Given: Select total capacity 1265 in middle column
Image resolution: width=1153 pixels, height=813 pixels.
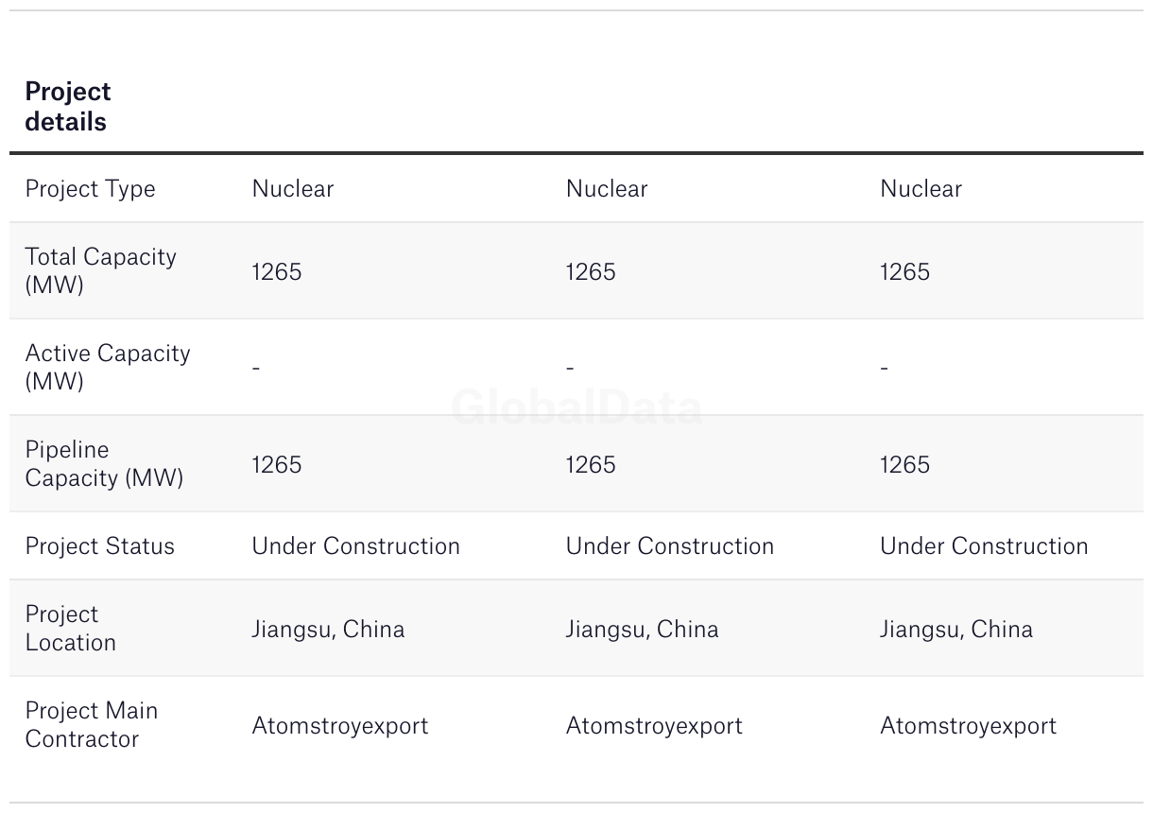Looking at the screenshot, I should click(591, 271).
